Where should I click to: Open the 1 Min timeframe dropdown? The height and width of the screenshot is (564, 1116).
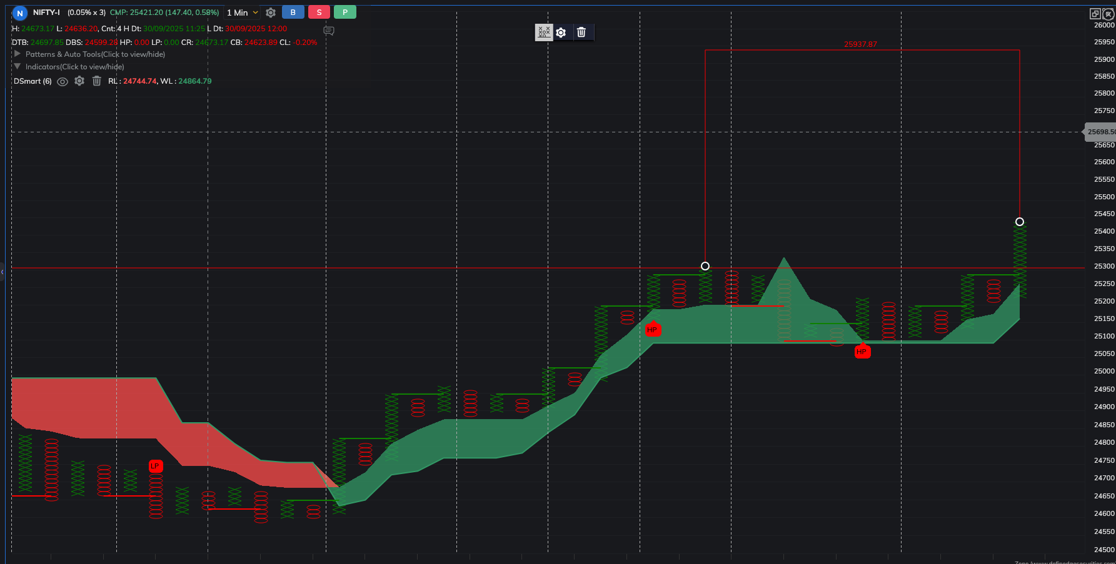click(242, 12)
